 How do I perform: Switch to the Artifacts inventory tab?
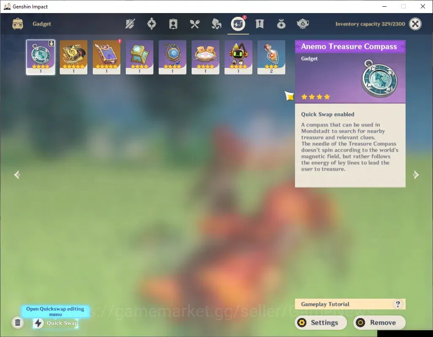click(152, 24)
